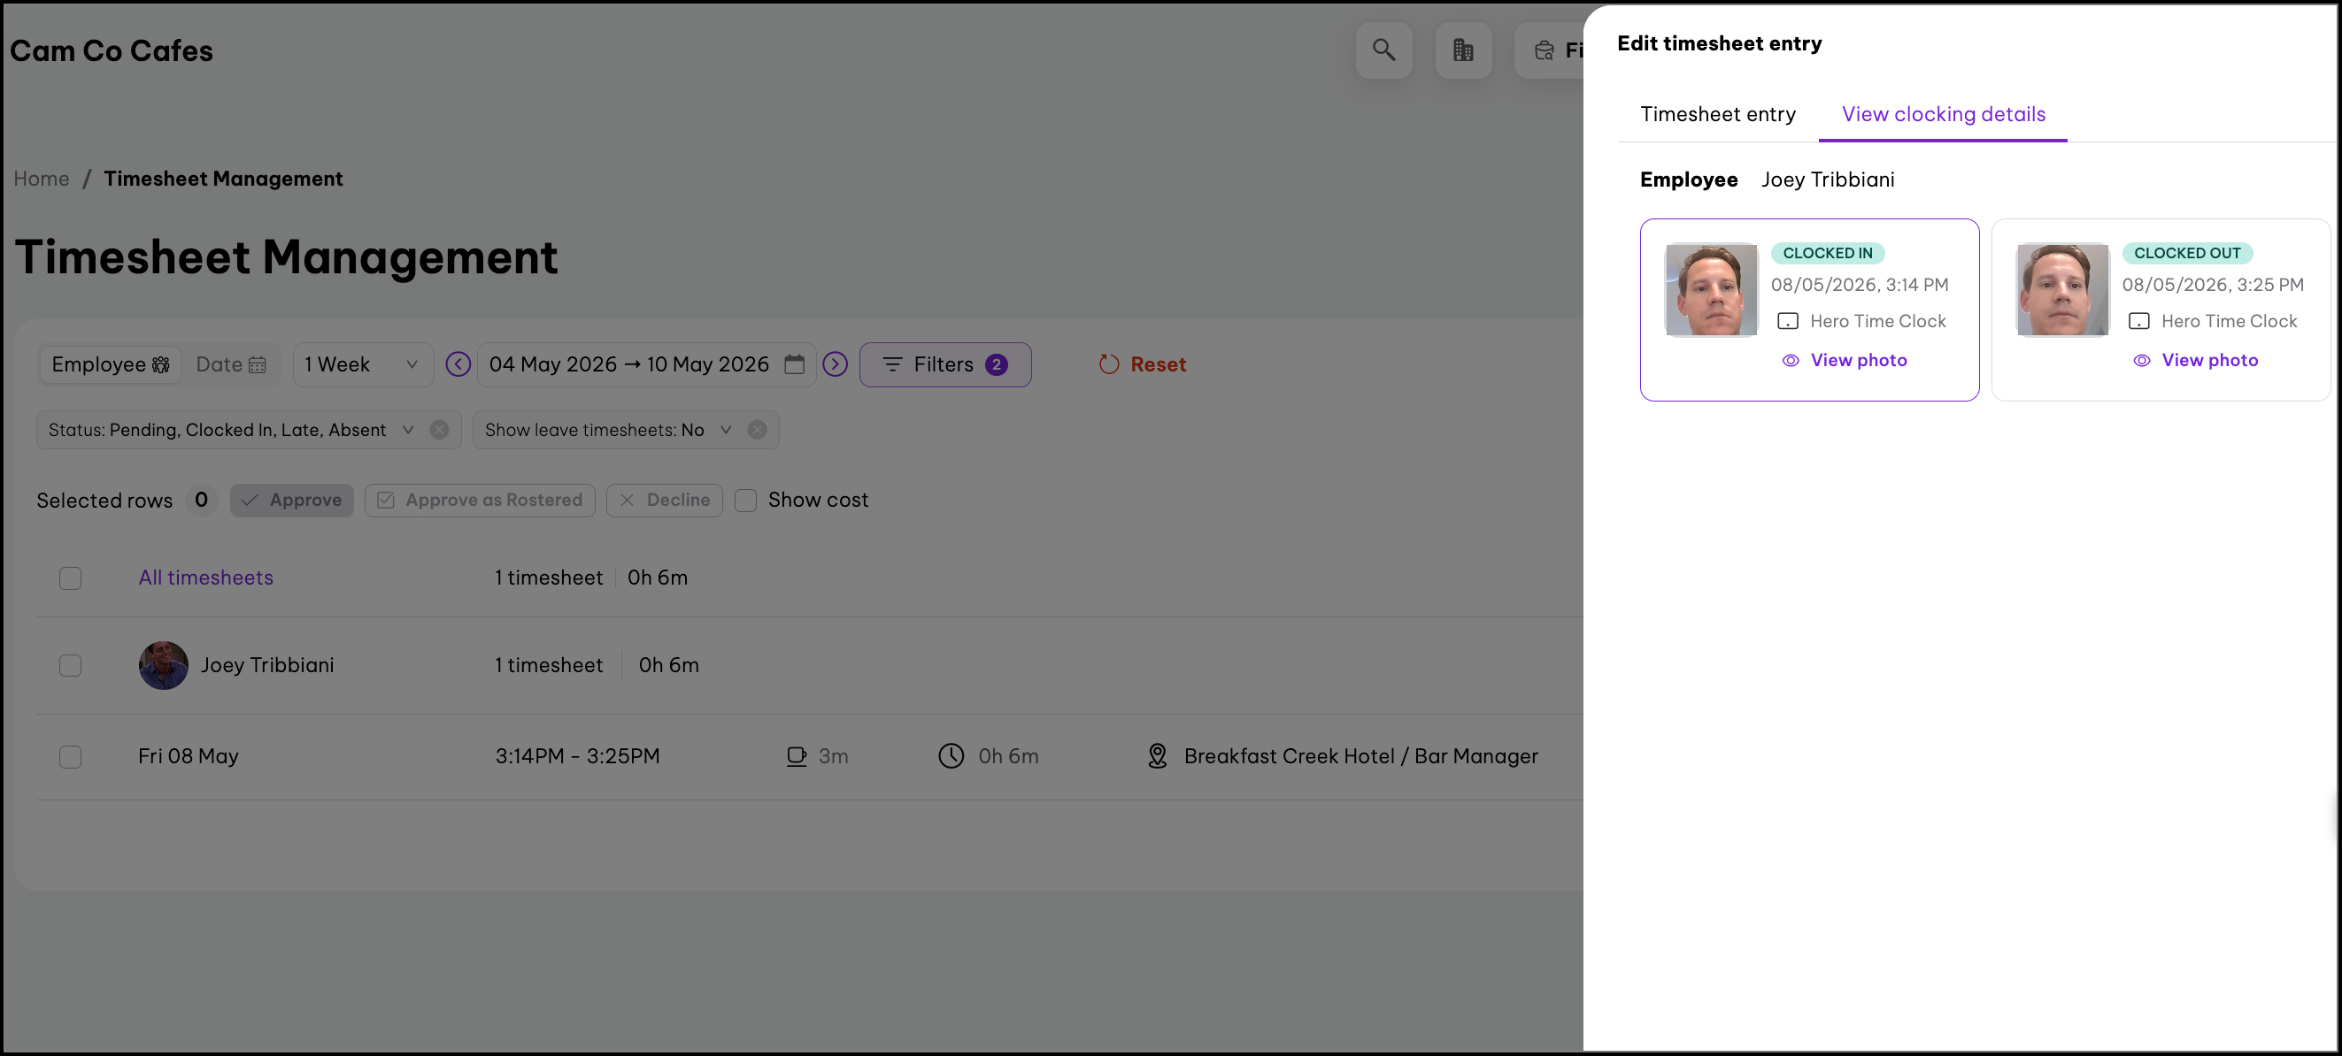Viewport: 2342px width, 1056px height.
Task: Click the Decline button
Action: 664,500
